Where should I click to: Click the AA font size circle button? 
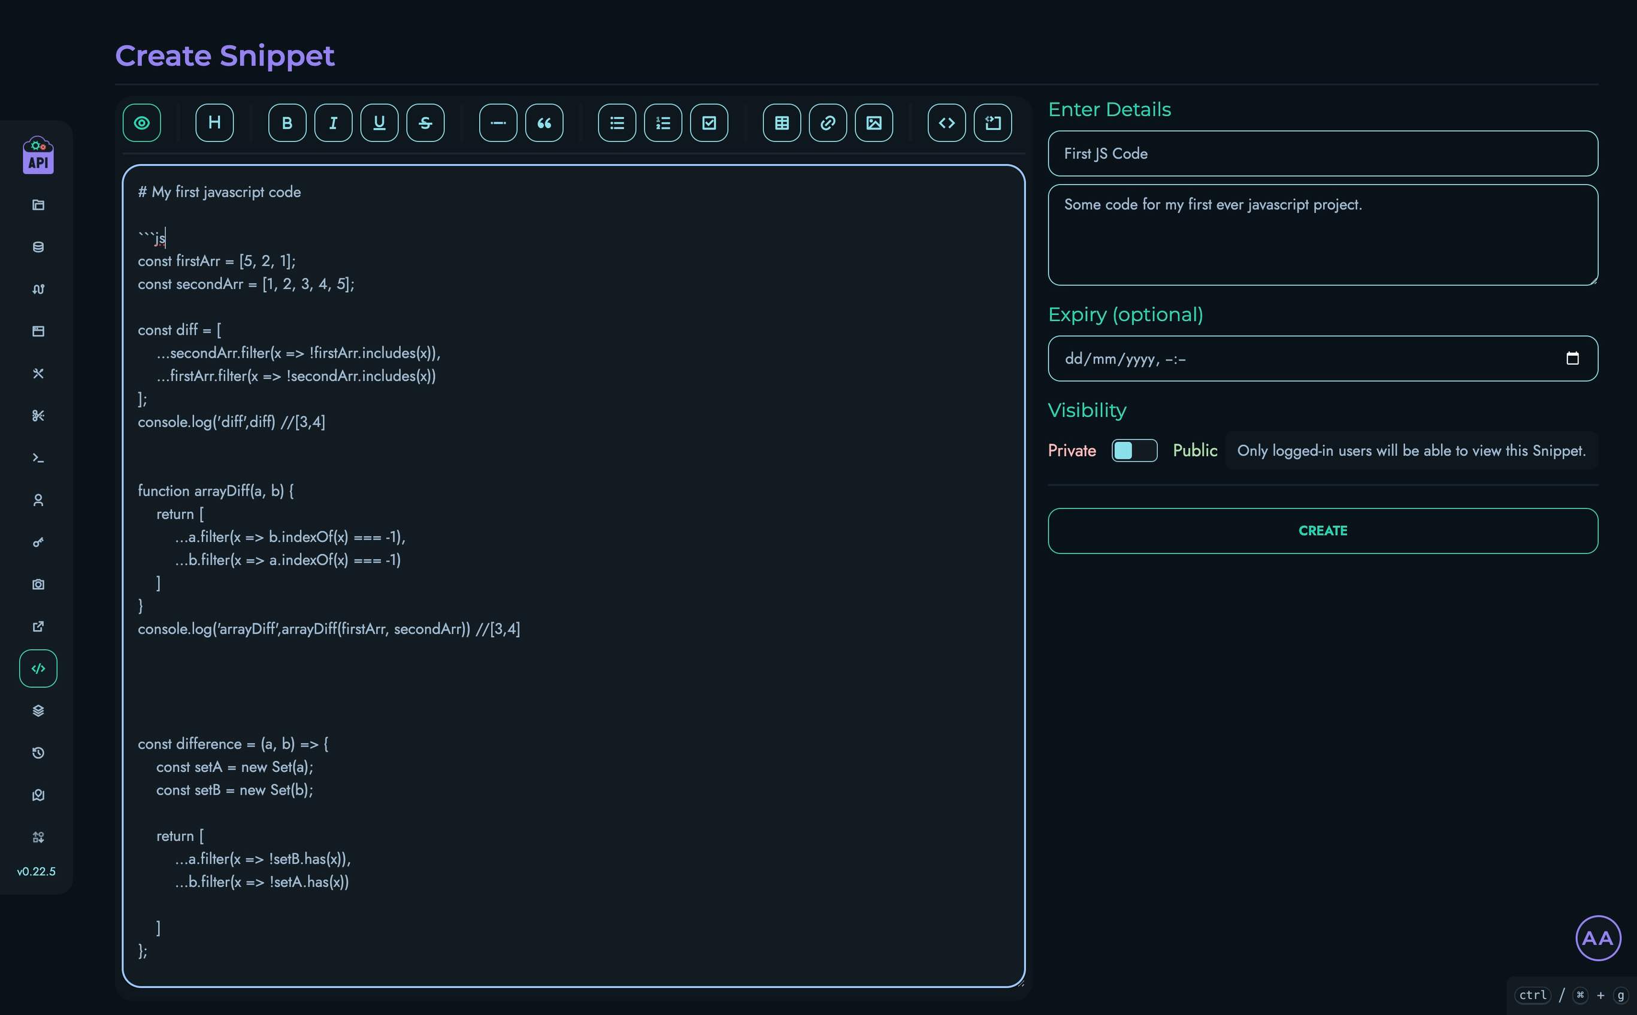click(1598, 938)
